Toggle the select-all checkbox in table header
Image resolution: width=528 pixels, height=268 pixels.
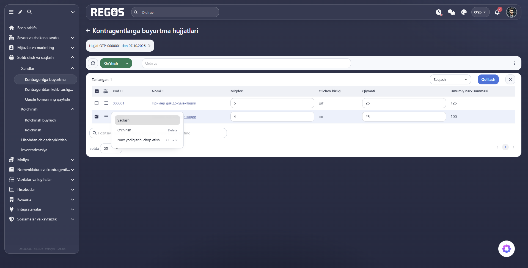point(97,91)
